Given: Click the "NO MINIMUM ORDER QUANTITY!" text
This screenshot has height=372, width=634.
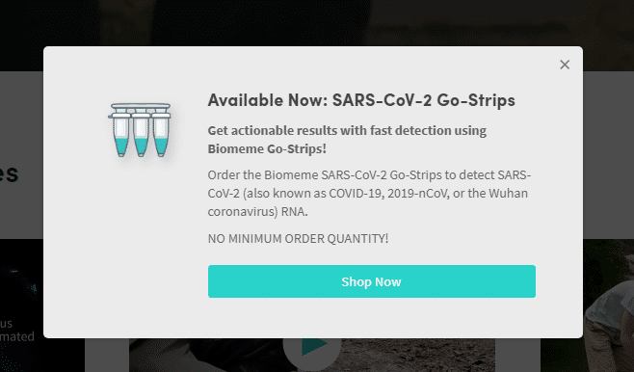Looking at the screenshot, I should (298, 238).
